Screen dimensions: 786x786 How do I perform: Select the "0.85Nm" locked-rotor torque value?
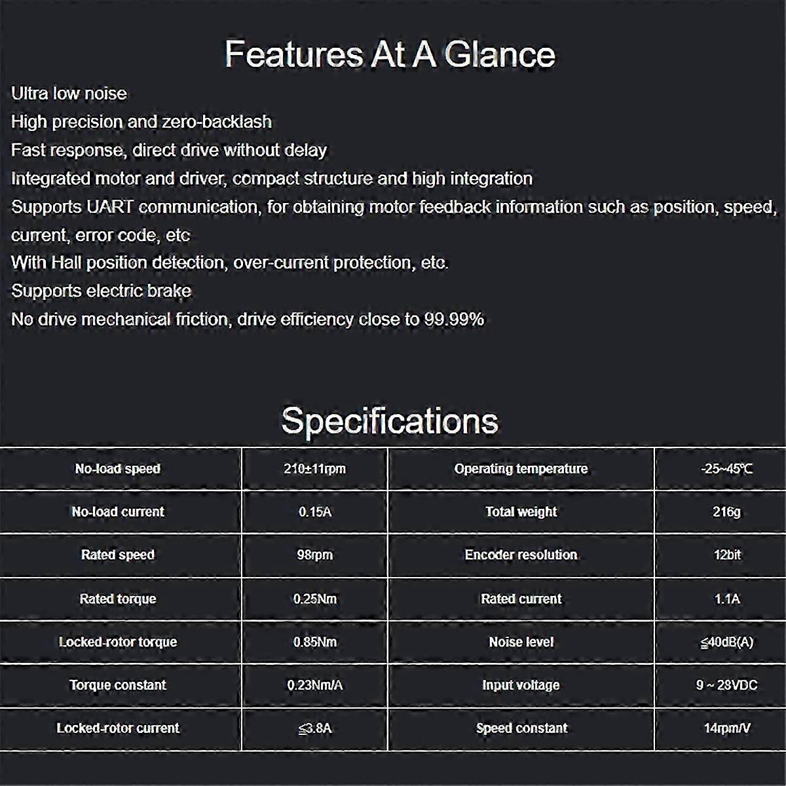(x=315, y=642)
